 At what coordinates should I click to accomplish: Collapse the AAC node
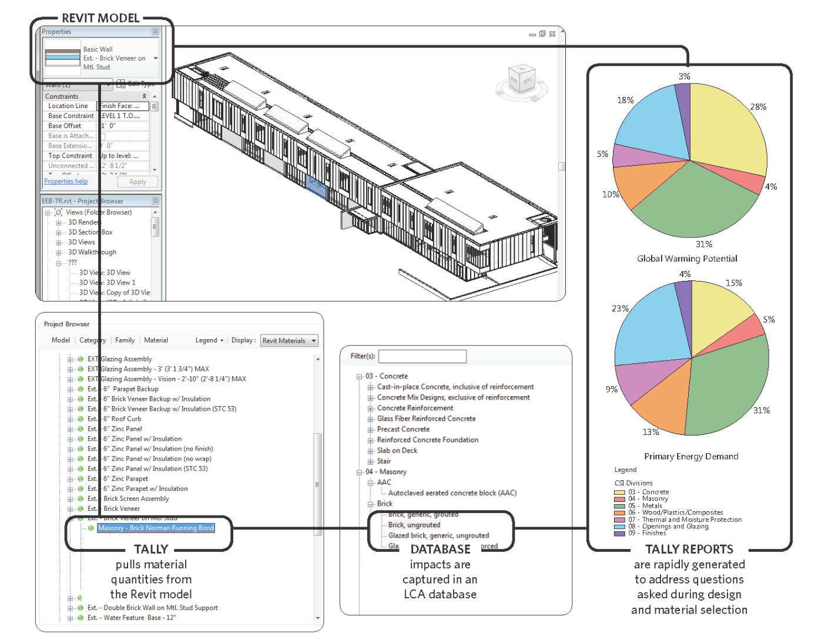tap(371, 483)
